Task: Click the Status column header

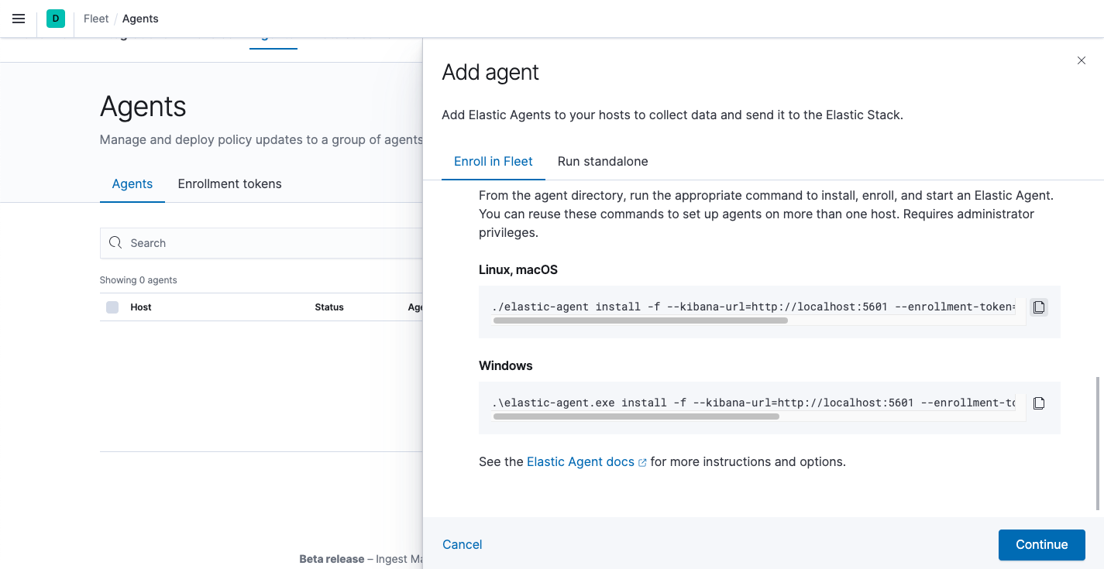Action: pyautogui.click(x=328, y=307)
